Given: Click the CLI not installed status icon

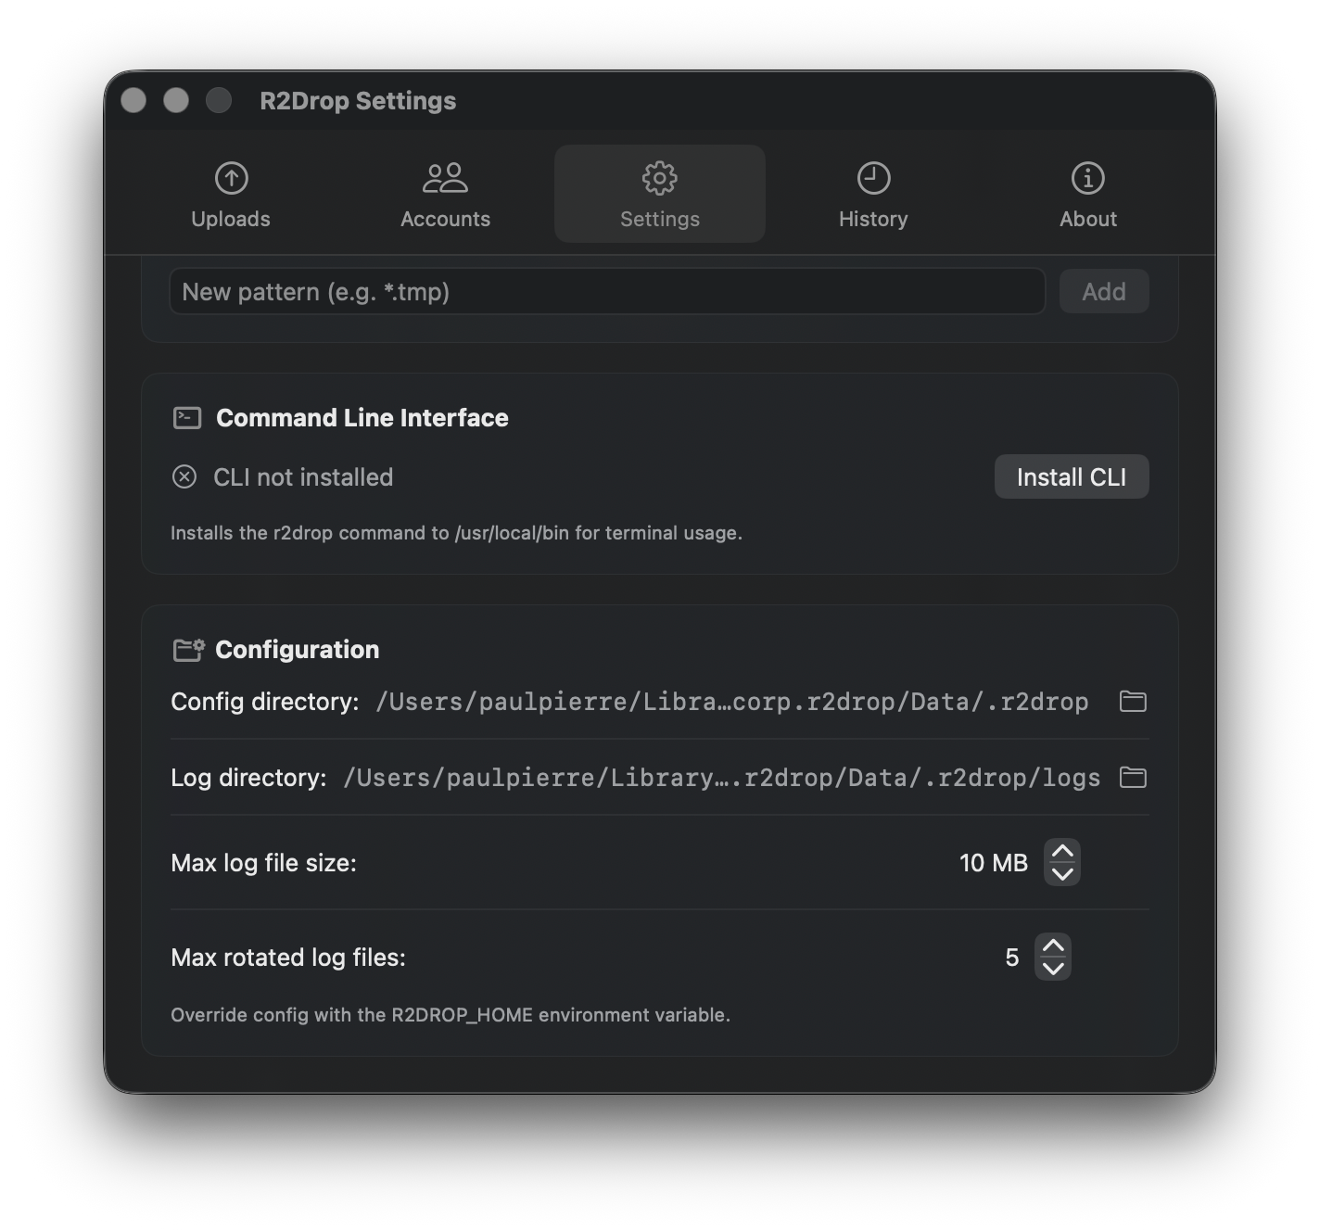Looking at the screenshot, I should pos(184,476).
